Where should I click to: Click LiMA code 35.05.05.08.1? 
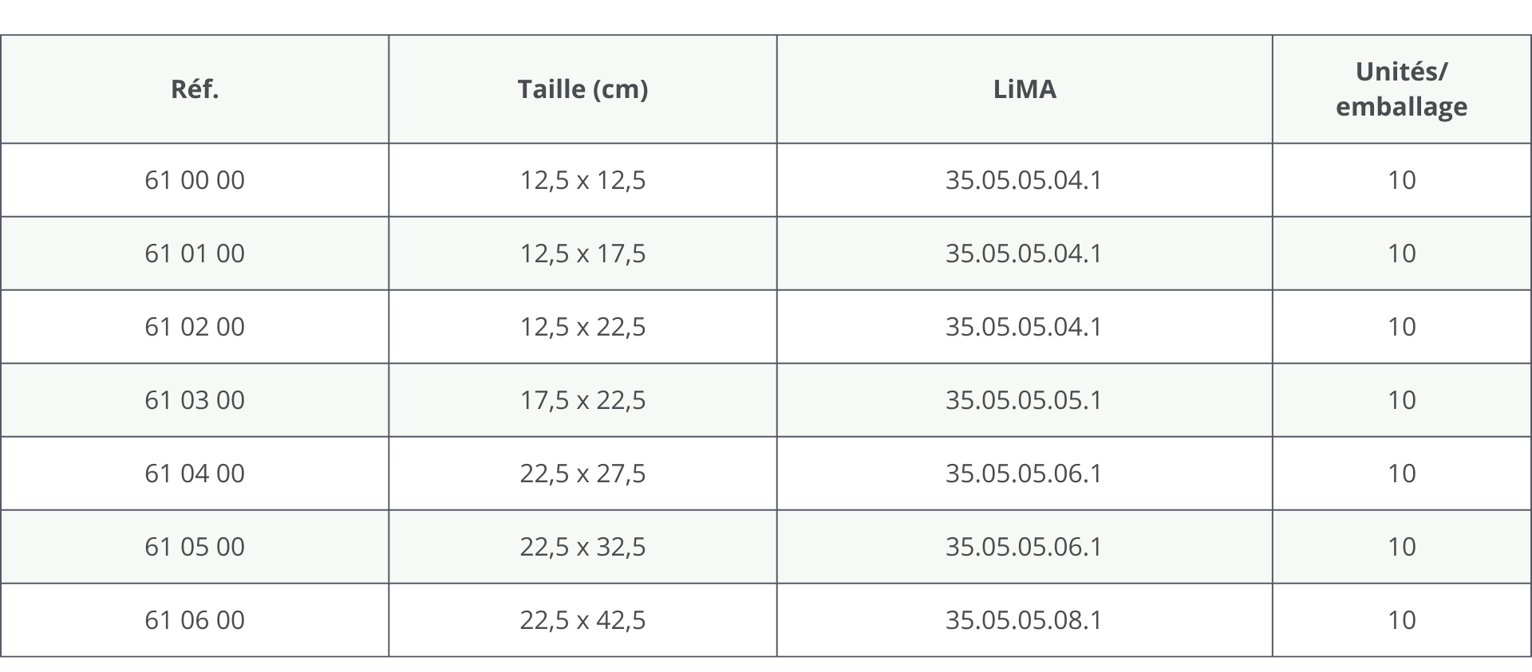pyautogui.click(x=1024, y=620)
